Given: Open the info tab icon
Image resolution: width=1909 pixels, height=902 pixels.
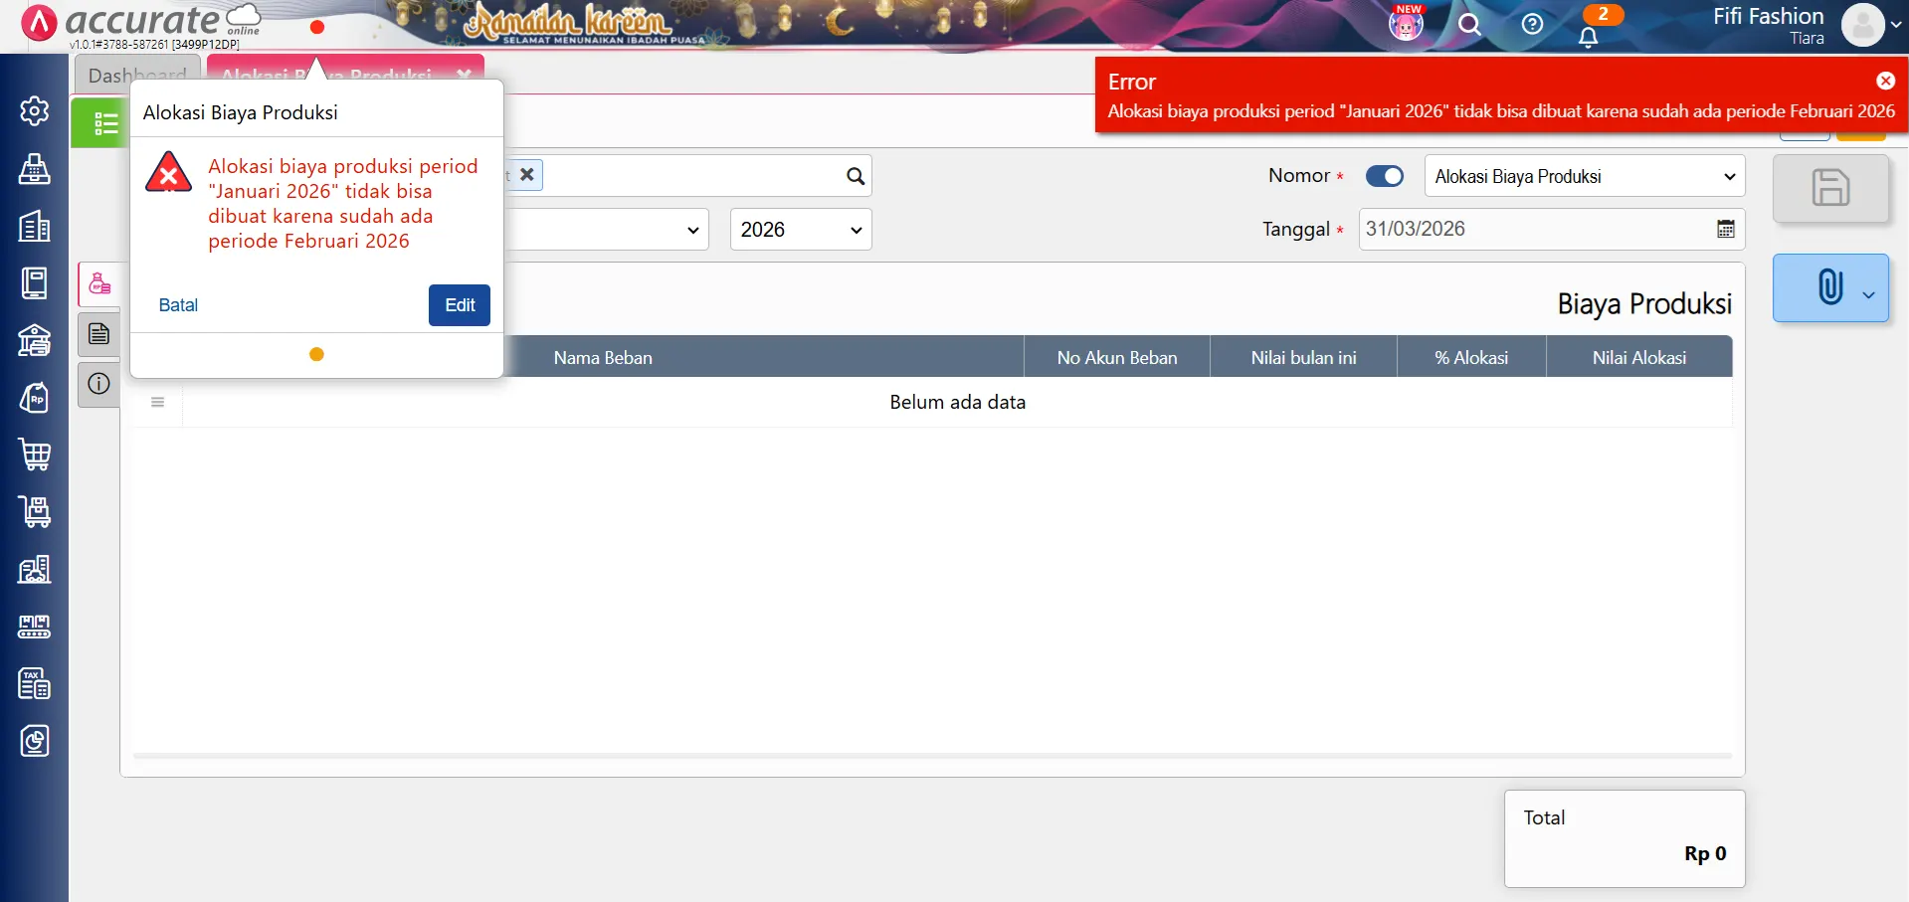Looking at the screenshot, I should click(98, 384).
